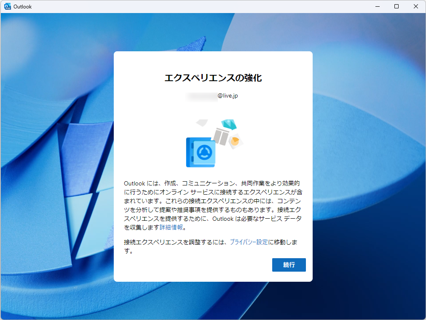Click the circular emblem on the vault door
This screenshot has width=426, height=320.
coord(204,152)
